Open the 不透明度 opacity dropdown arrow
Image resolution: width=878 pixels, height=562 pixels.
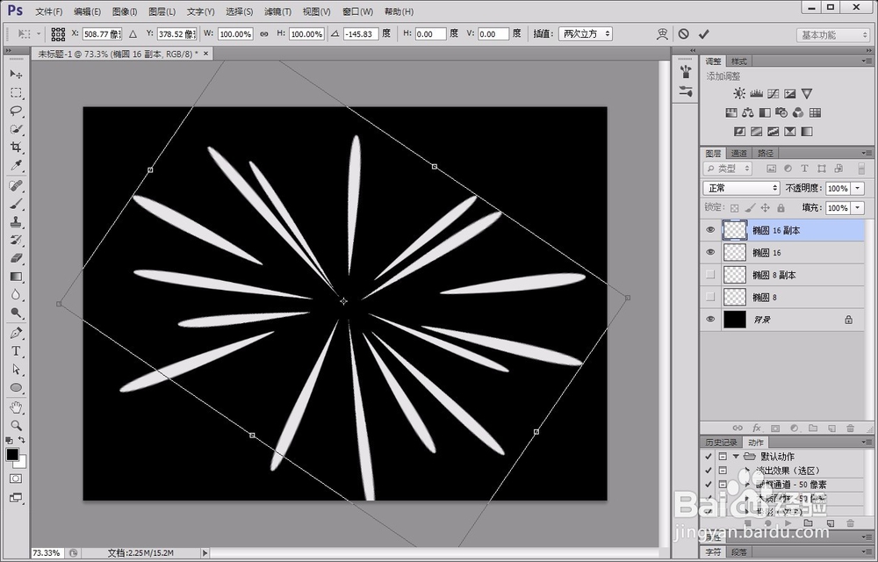click(x=858, y=189)
